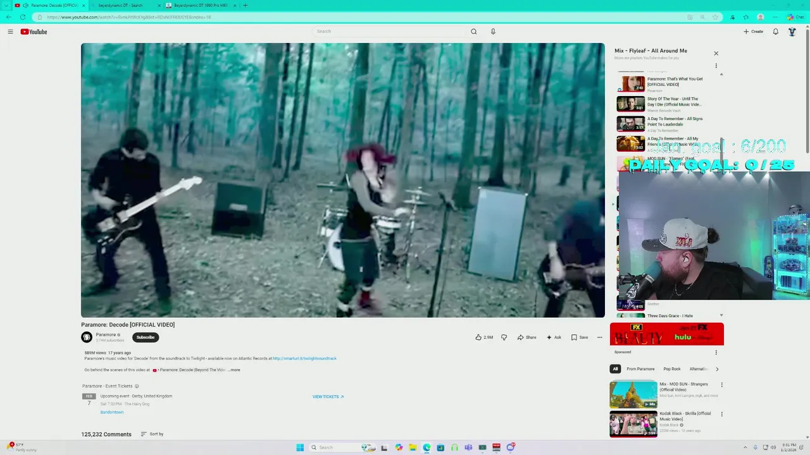810x455 pixels.
Task: Select the Pop Rock filter chip
Action: point(672,369)
